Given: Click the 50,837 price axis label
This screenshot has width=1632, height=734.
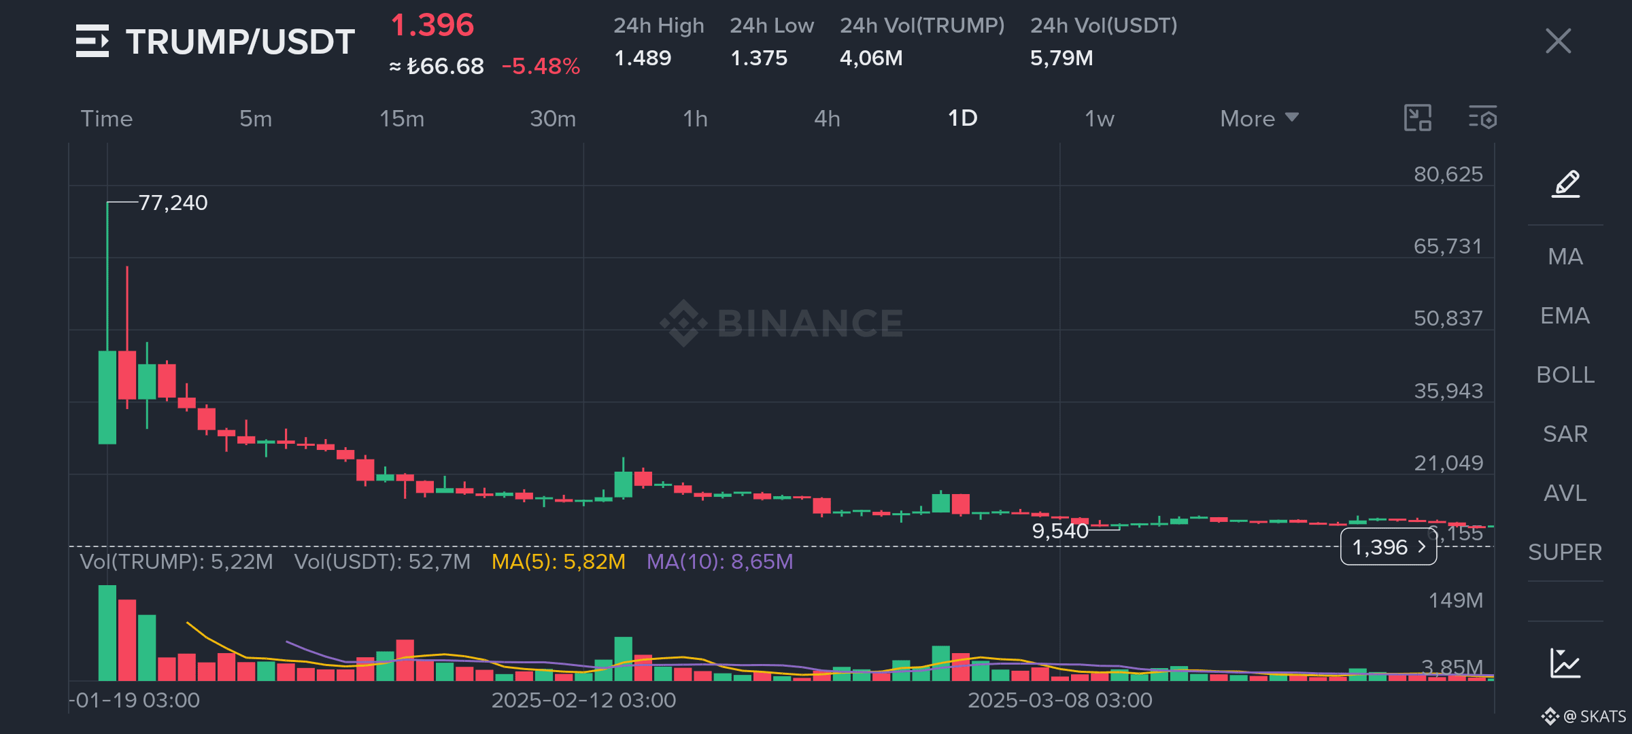Looking at the screenshot, I should click(x=1448, y=319).
